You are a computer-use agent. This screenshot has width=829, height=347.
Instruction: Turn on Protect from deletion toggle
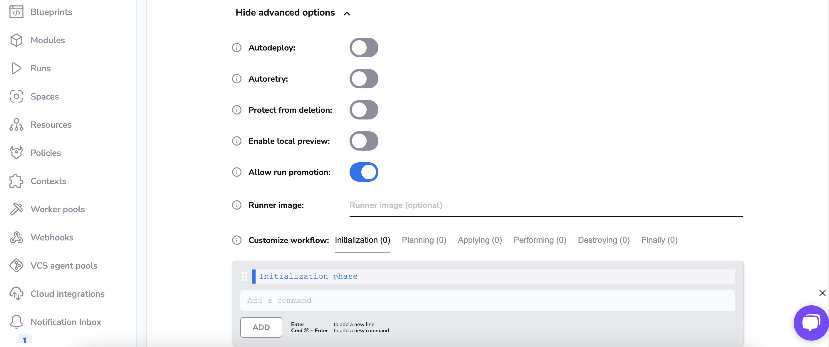coord(364,110)
